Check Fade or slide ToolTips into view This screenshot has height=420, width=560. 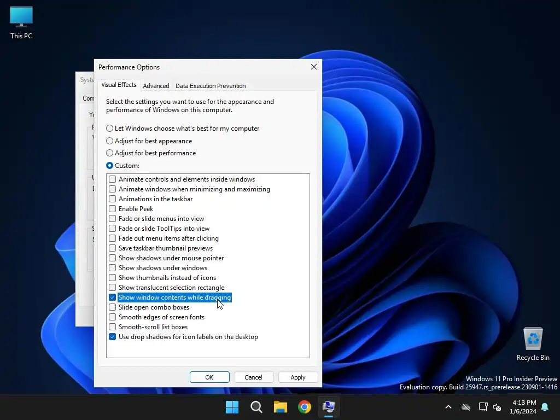pyautogui.click(x=112, y=228)
